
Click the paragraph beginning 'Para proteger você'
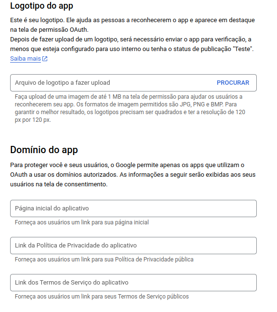[x=133, y=175]
